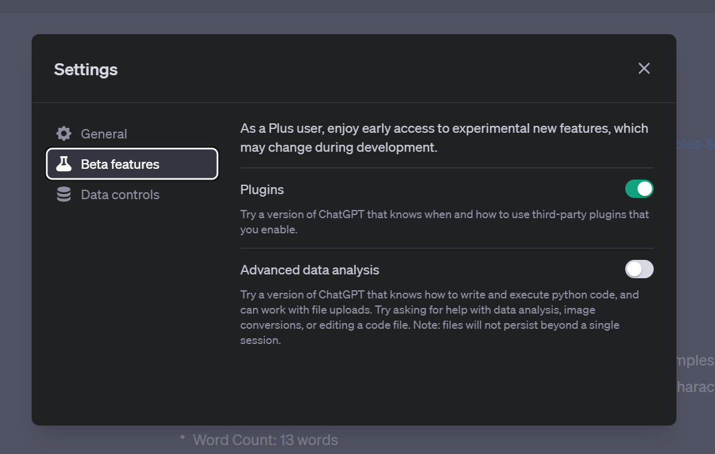
Task: Click the Advanced data analysis heading
Action: pos(310,270)
